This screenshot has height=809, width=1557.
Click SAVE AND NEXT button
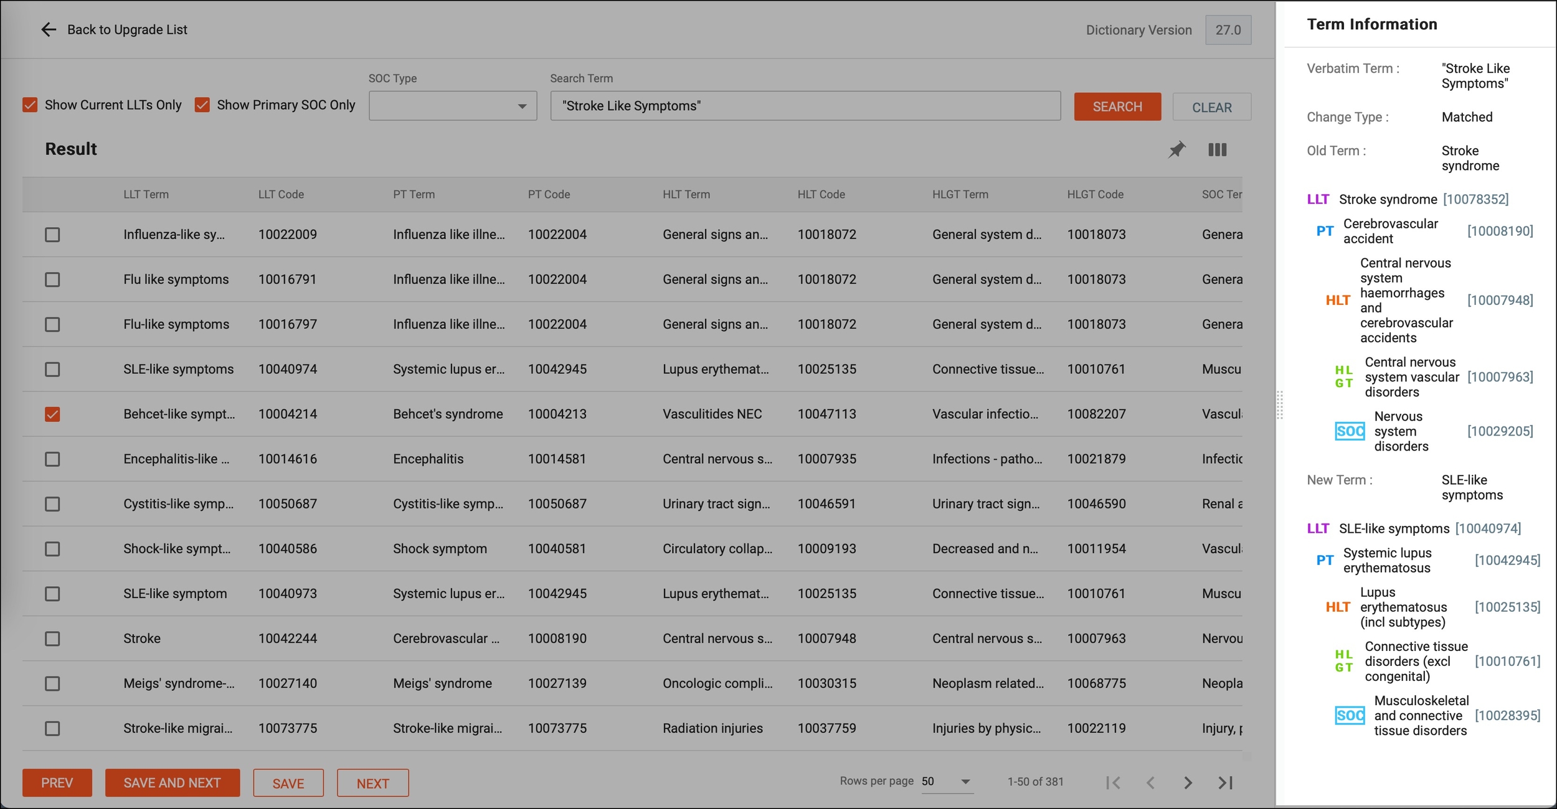(x=172, y=783)
